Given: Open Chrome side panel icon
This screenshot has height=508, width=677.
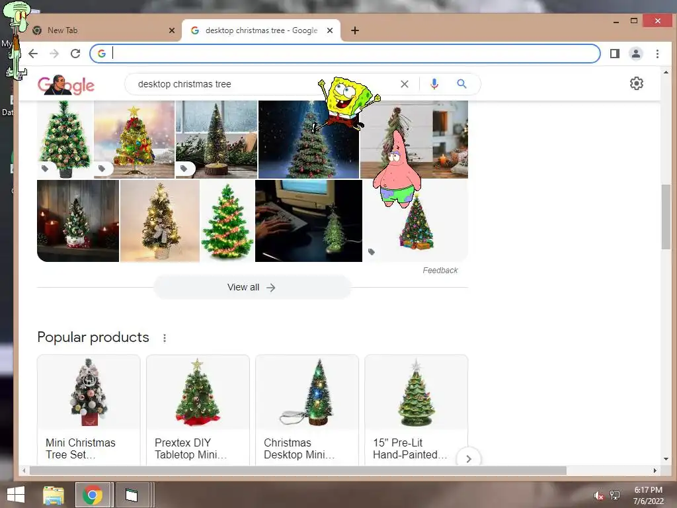Looking at the screenshot, I should click(x=615, y=54).
